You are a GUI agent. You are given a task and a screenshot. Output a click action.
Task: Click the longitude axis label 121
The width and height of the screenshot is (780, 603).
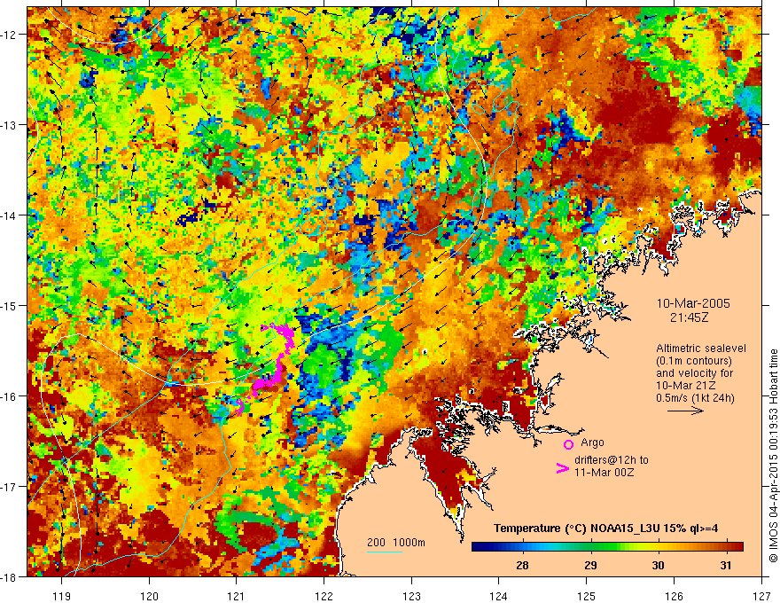(x=237, y=596)
